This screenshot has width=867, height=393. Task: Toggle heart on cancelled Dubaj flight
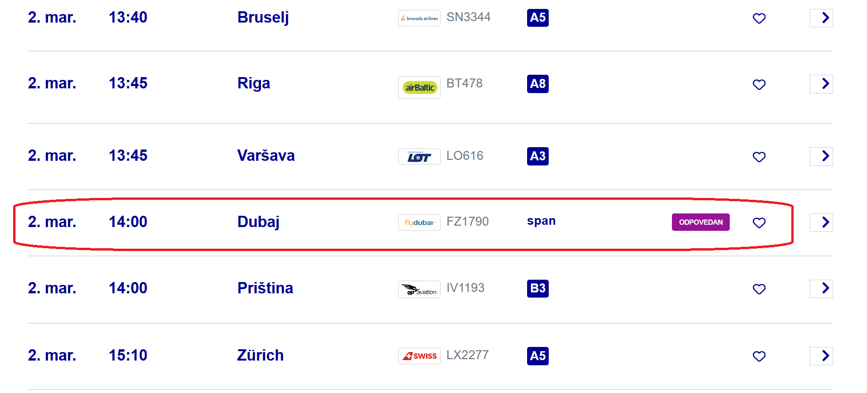click(759, 223)
